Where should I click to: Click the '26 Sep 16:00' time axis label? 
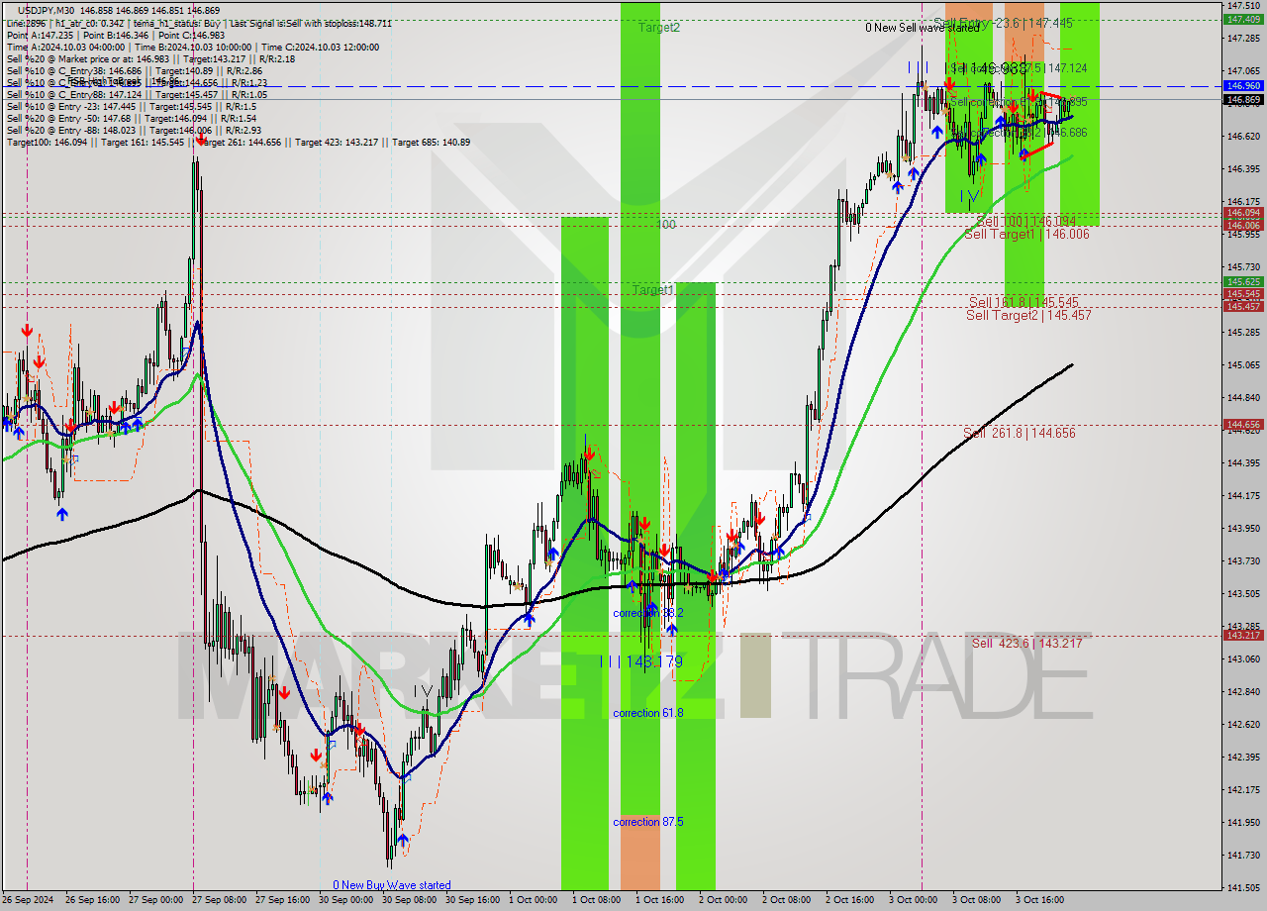pos(92,900)
